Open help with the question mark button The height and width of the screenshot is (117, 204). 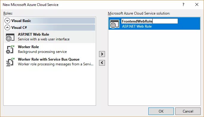coord(183,5)
